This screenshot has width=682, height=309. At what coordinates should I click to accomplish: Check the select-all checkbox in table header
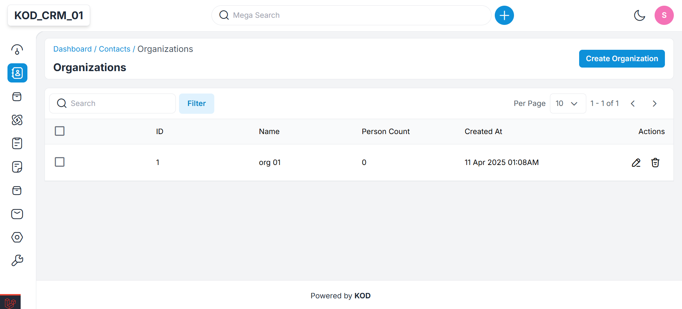(59, 131)
